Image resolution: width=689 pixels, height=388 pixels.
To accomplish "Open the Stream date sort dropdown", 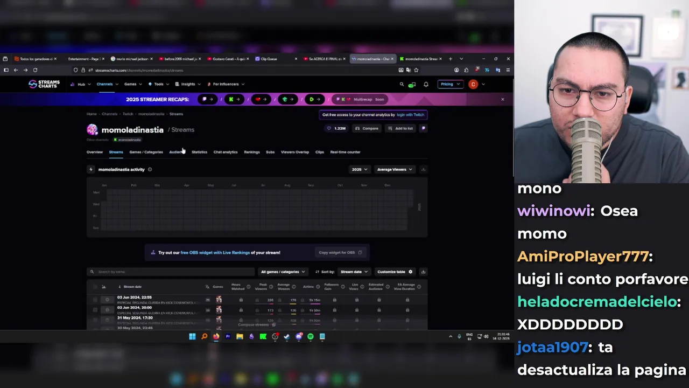I will pyautogui.click(x=354, y=272).
